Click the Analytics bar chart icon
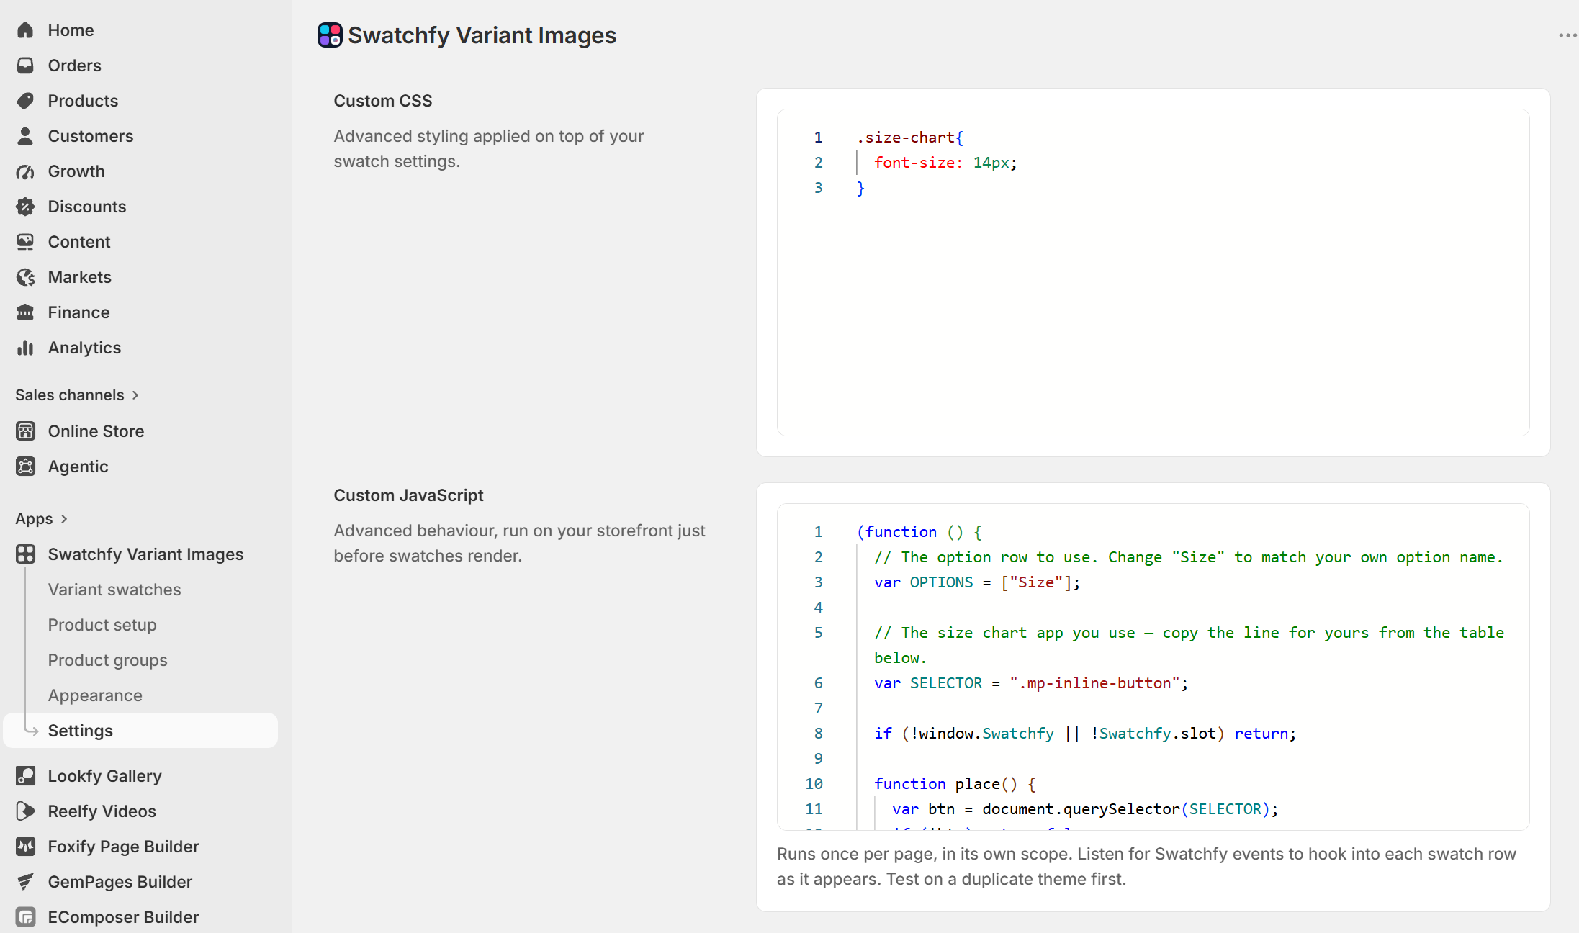Image resolution: width=1579 pixels, height=933 pixels. 25,348
